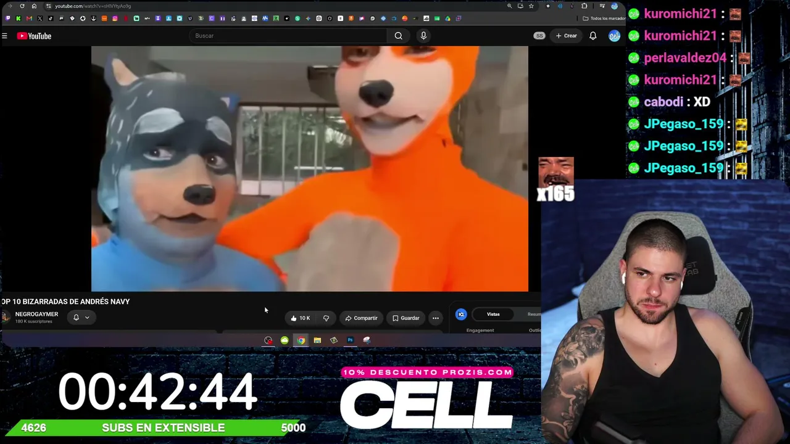Open the NEGROGAYMER channel avatar
The width and height of the screenshot is (790, 444).
pos(6,317)
